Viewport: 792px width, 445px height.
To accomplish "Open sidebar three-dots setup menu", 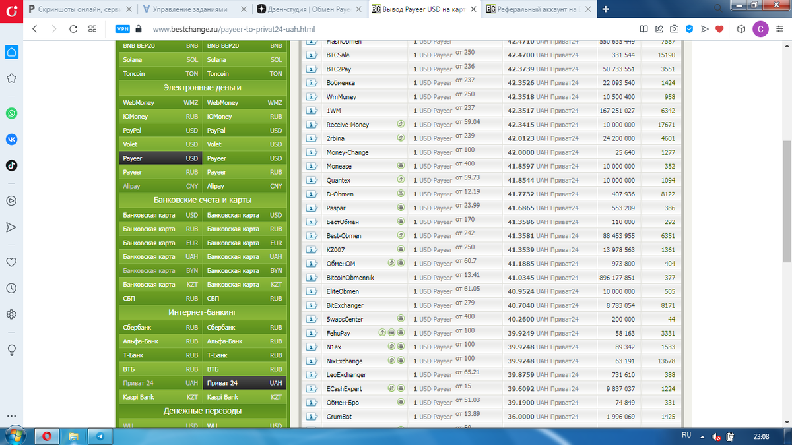I will 11,417.
